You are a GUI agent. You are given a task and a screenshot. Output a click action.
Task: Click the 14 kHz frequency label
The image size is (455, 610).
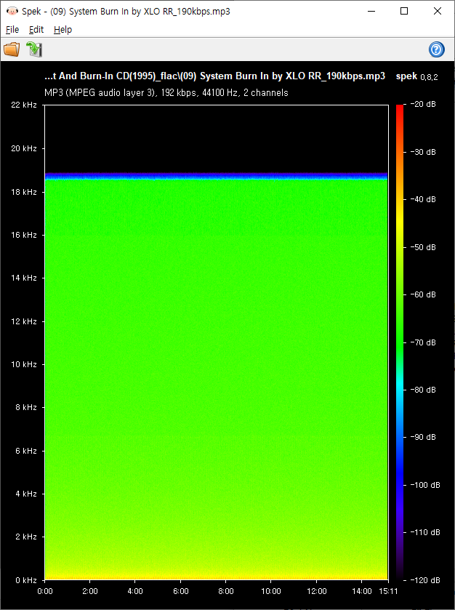[x=24, y=278]
